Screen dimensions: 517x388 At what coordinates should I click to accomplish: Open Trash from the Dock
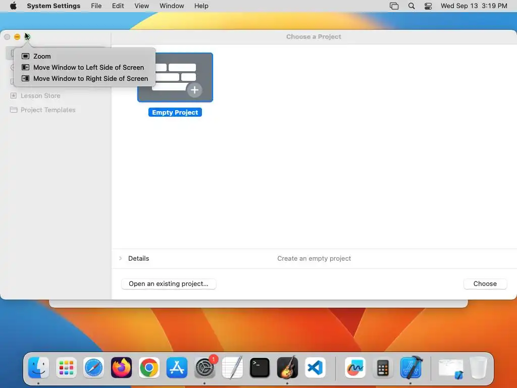478,368
